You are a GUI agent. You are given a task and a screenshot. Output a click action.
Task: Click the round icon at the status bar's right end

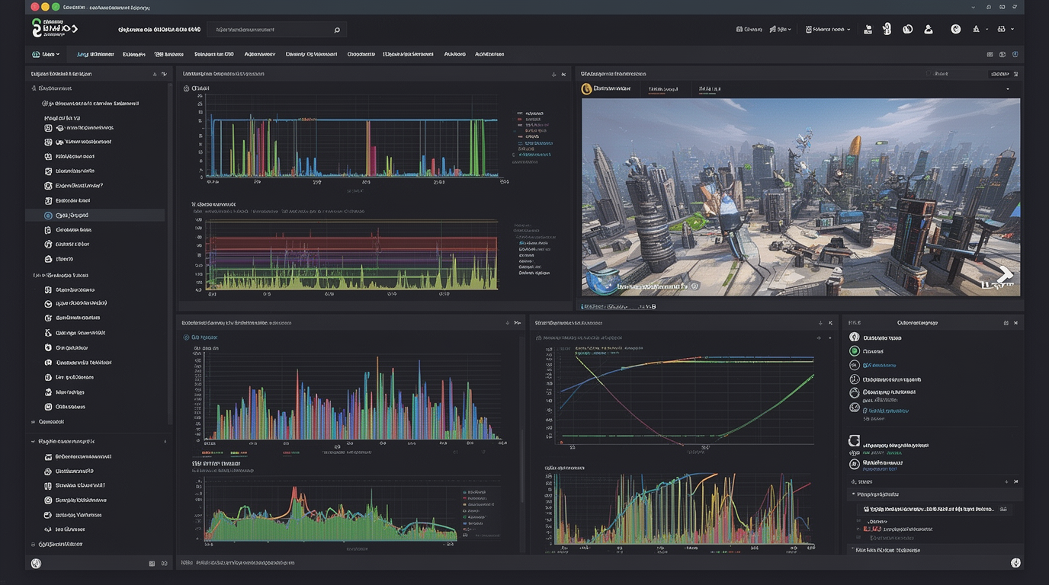(1015, 563)
